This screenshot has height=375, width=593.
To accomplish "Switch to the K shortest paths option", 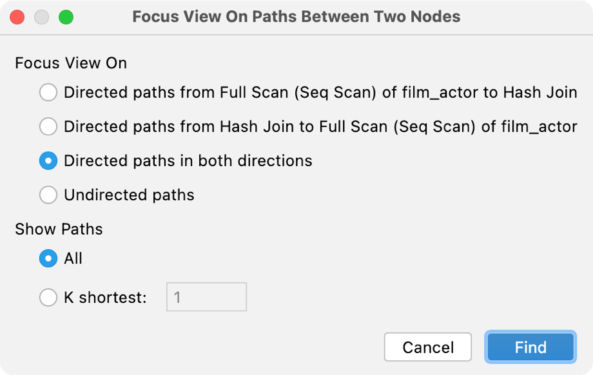I will [48, 296].
